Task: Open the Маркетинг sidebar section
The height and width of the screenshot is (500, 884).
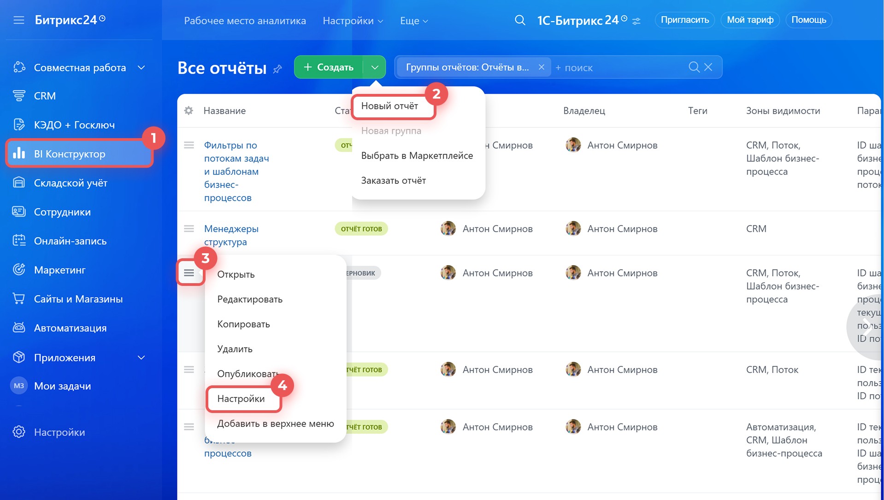Action: coord(59,270)
